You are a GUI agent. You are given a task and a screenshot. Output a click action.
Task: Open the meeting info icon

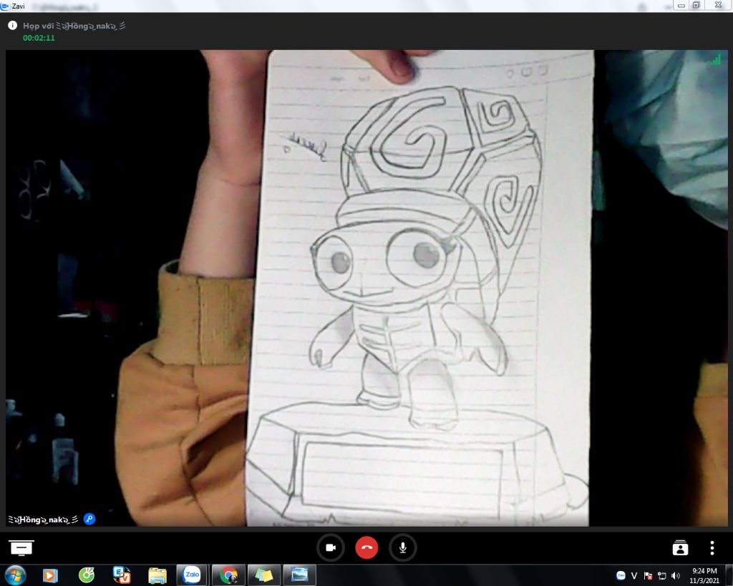click(x=13, y=25)
